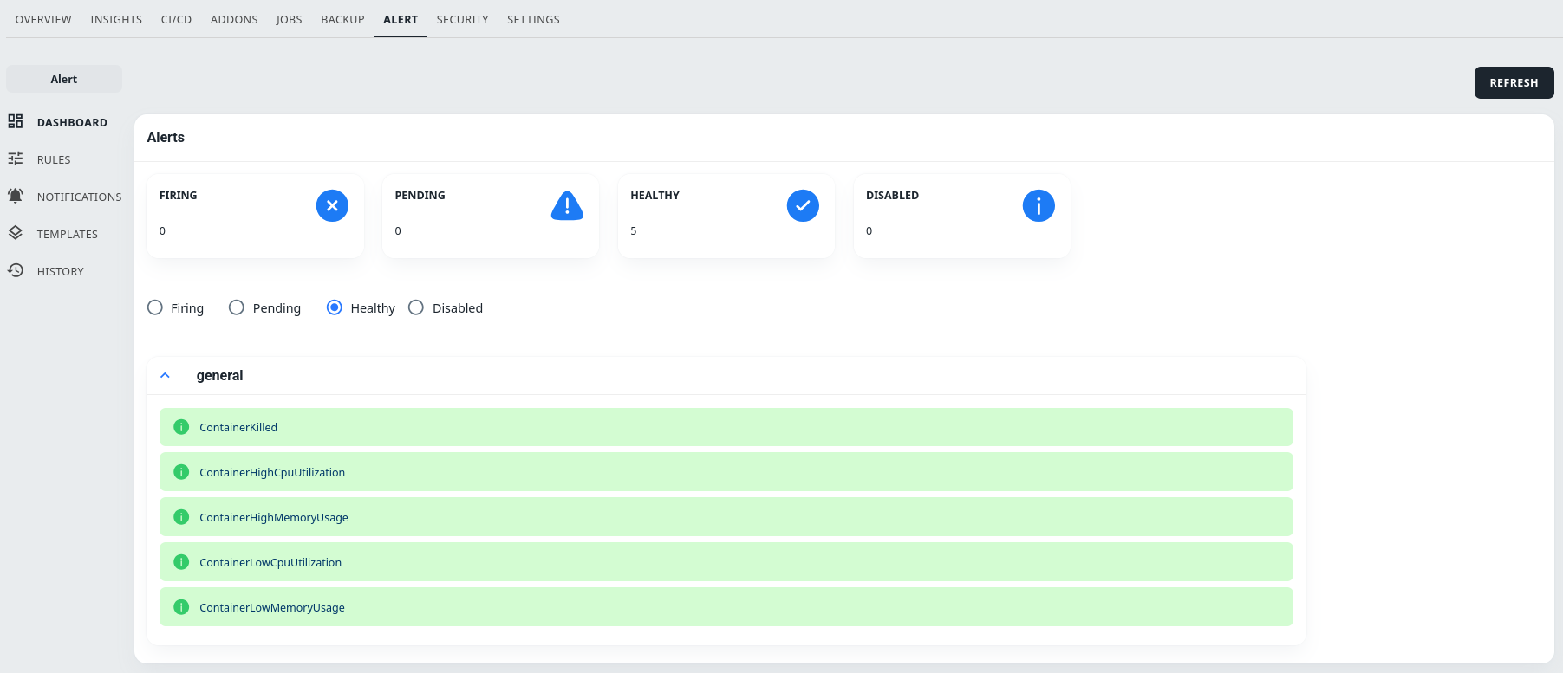1563x673 pixels.
Task: Select the Alert tab
Action: (x=401, y=19)
